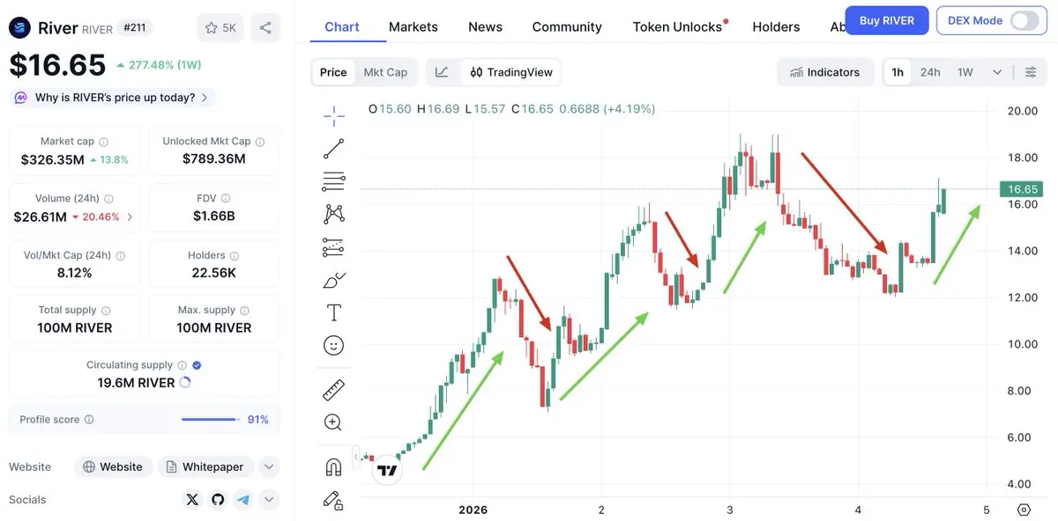Click the Profile score progress bar
The height and width of the screenshot is (521, 1058).
coord(210,420)
